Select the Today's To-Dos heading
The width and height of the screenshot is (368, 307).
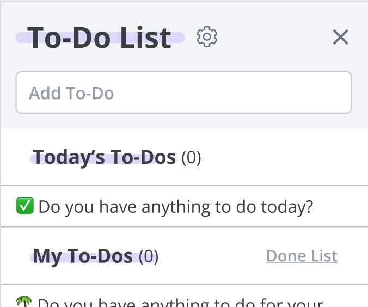tap(104, 157)
